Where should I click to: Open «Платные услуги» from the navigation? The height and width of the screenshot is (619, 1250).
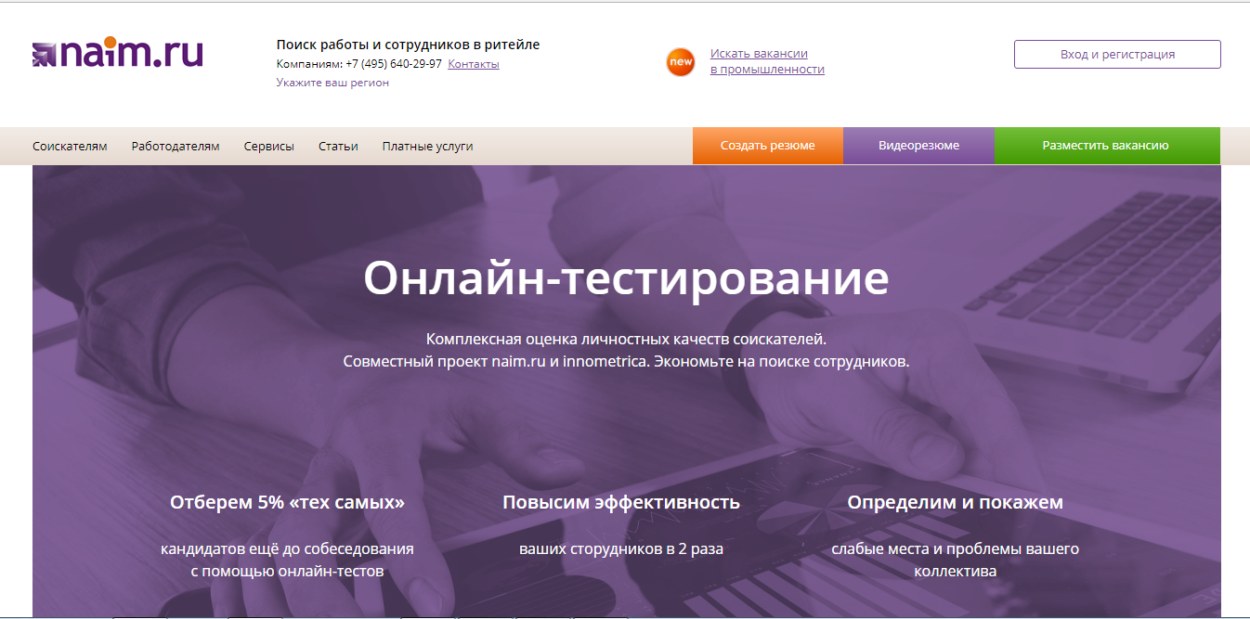[426, 146]
